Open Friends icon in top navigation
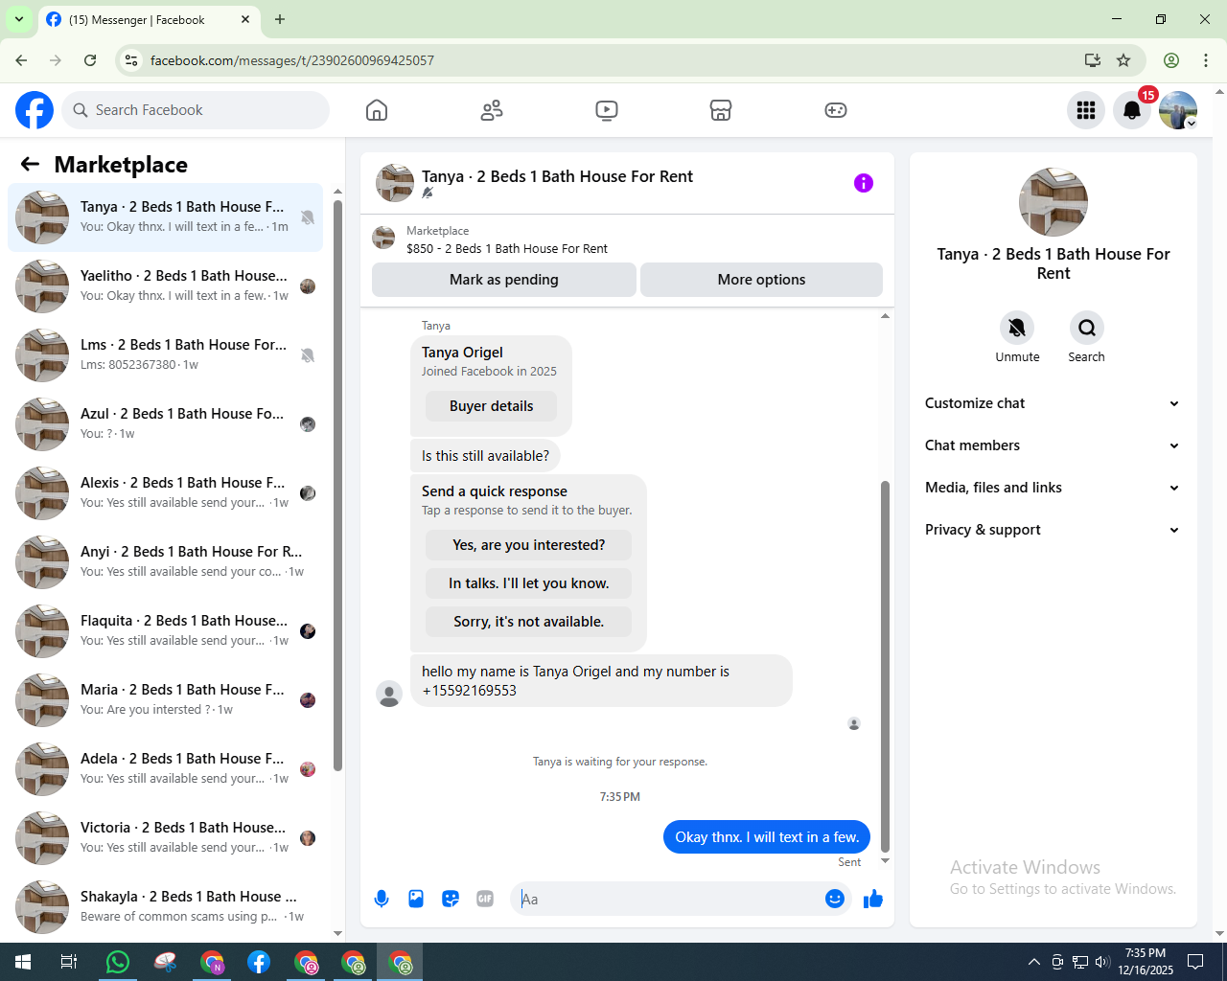Screen dimensions: 1227x981 coord(492,110)
